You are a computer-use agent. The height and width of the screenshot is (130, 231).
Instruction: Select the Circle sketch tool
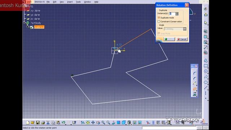click(206, 71)
